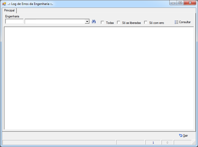Toggle the Só as liberadas checkbox
198x147 pixels.
coord(119,23)
